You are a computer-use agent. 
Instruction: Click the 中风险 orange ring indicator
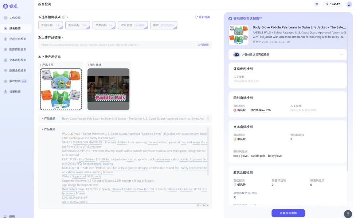point(235,139)
